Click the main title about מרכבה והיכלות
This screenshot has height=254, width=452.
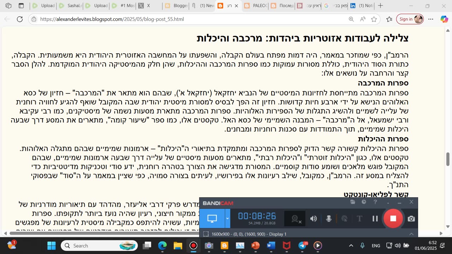(303, 38)
